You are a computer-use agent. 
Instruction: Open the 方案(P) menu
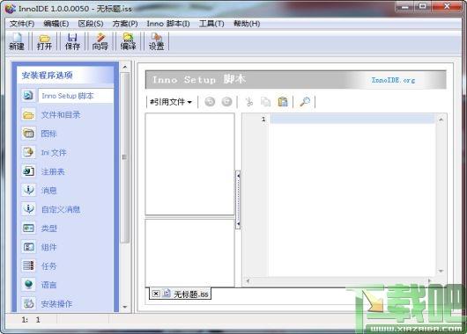click(125, 24)
